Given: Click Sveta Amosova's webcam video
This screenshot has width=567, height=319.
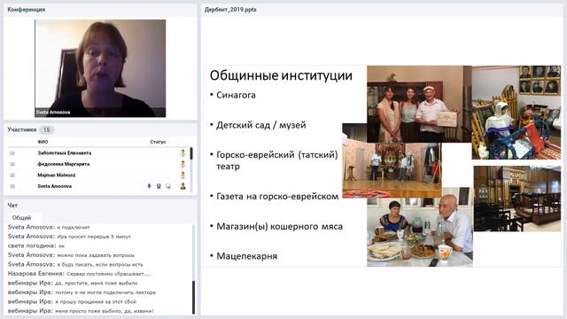Looking at the screenshot, I should pyautogui.click(x=100, y=68).
